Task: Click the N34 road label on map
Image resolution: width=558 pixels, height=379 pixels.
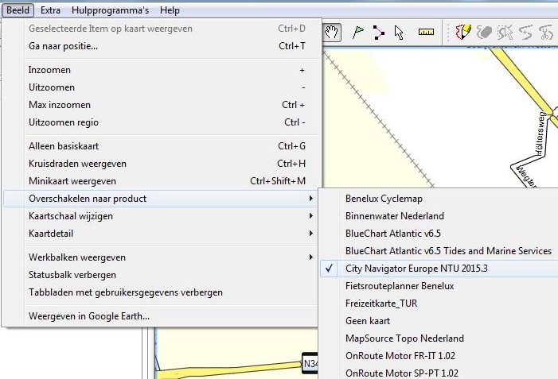Action: click(310, 364)
